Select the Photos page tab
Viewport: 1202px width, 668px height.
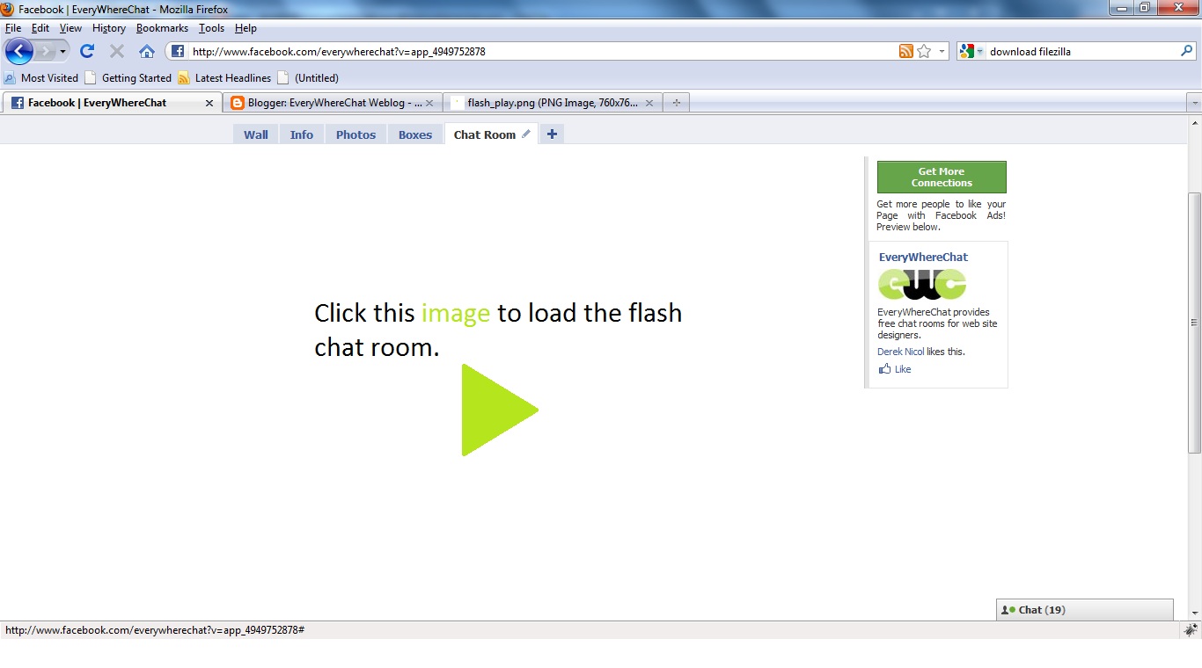tap(355, 134)
